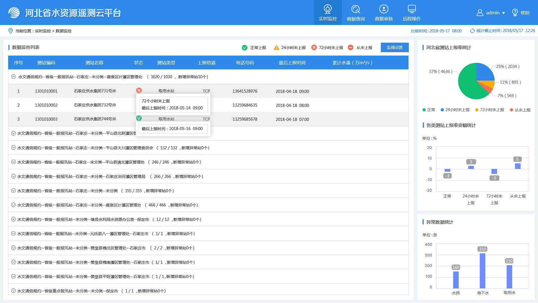Click the 序号 column header

(18, 63)
